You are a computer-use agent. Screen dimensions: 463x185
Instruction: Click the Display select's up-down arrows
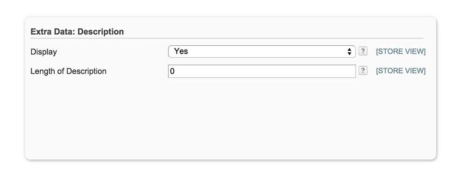coord(350,51)
